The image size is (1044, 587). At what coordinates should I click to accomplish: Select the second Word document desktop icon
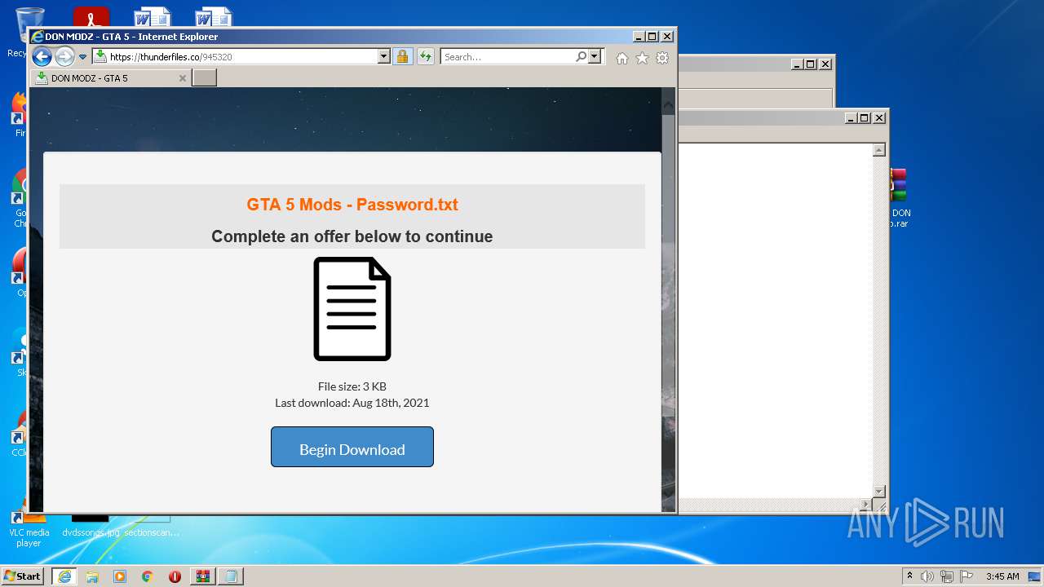[x=214, y=17]
